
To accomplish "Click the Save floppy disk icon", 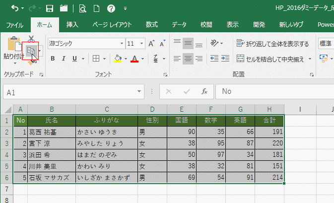I will coord(50,8).
